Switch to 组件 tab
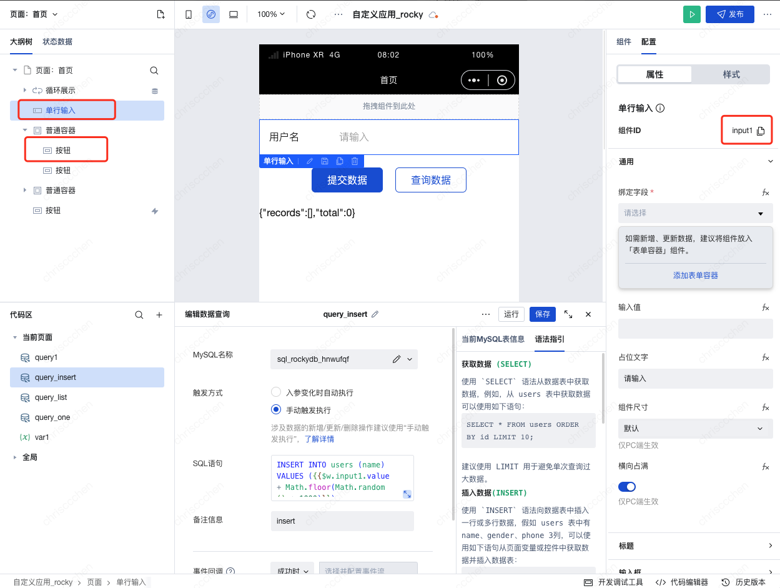Image resolution: width=780 pixels, height=588 pixels. 624,42
